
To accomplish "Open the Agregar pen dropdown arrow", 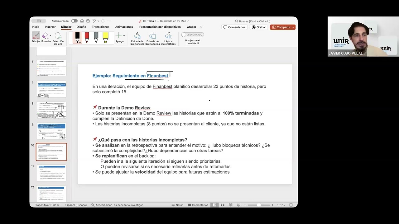I will pos(124,35).
